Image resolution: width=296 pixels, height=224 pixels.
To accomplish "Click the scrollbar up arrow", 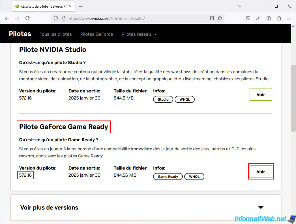I will (x=293, y=26).
